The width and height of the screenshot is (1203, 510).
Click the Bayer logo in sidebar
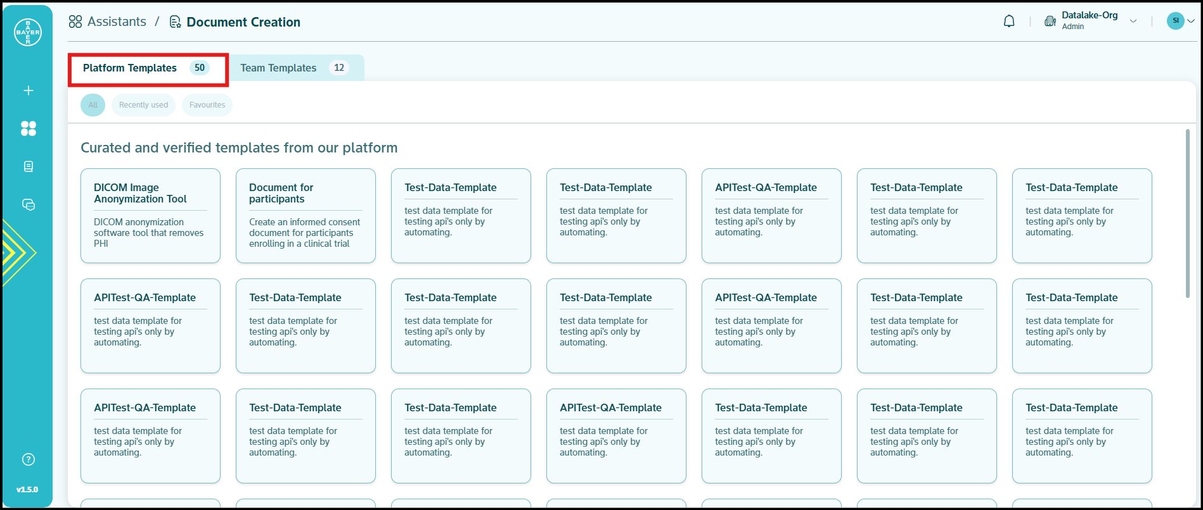point(28,32)
